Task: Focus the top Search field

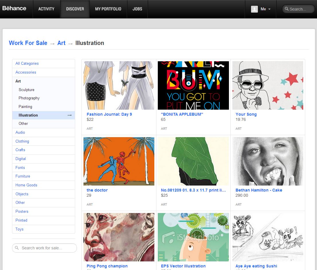Action: pos(298,9)
